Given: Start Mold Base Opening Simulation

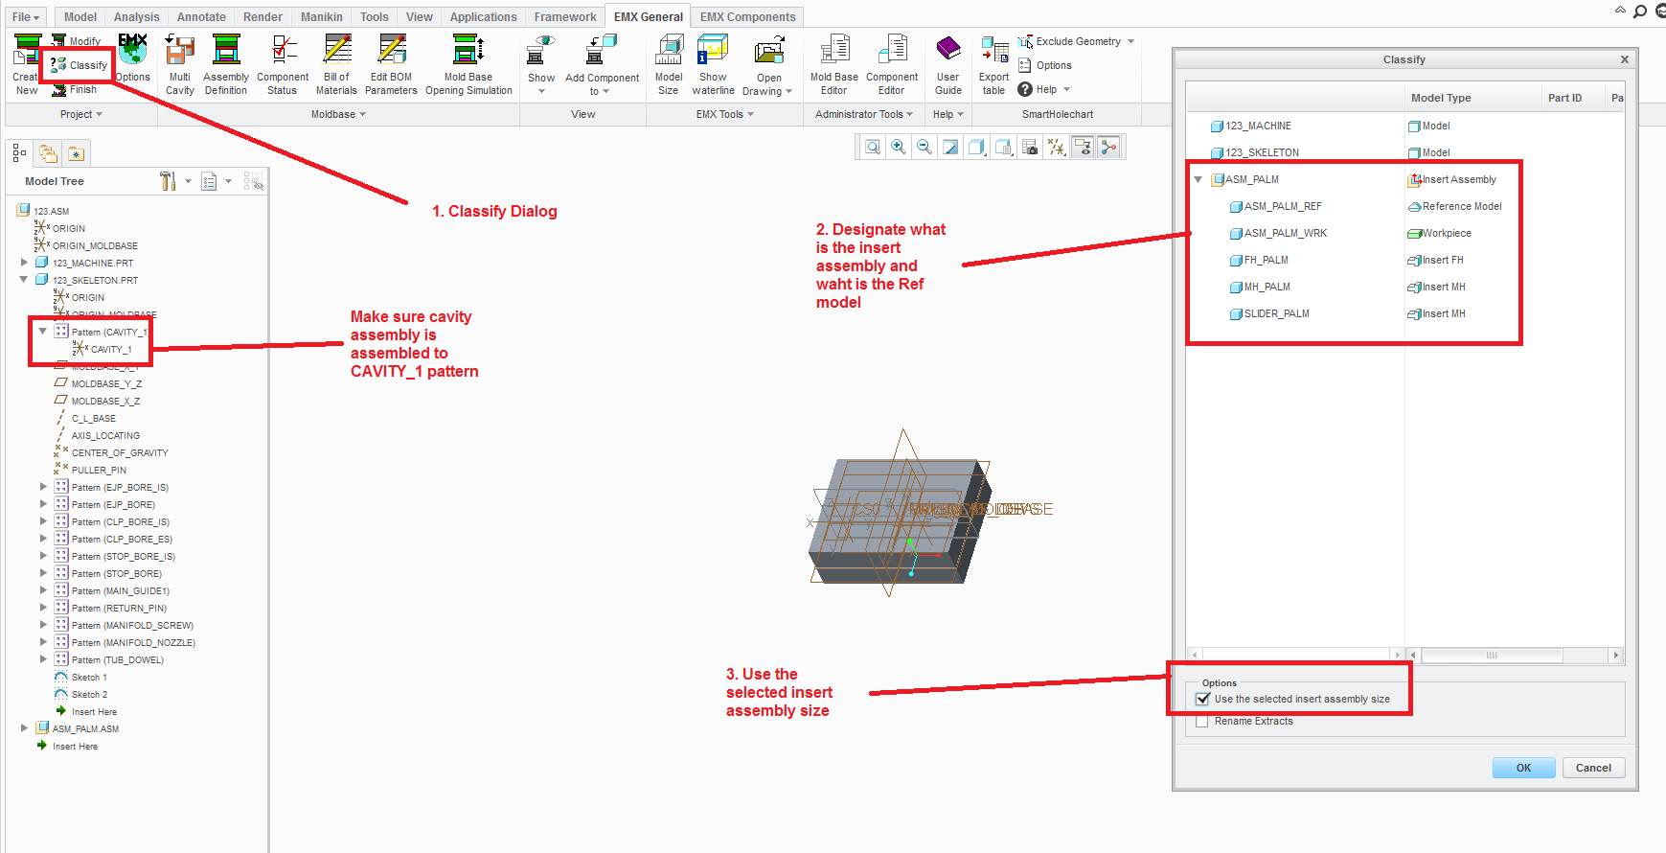Looking at the screenshot, I should click(468, 65).
